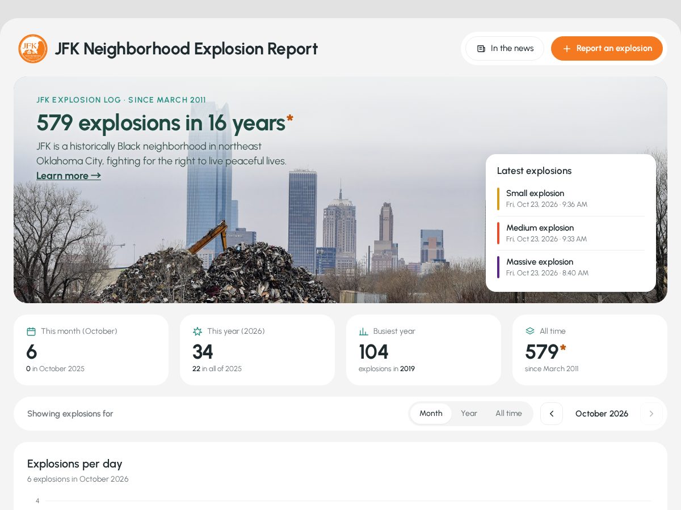
Task: Click the red severity bar for Medium explosion
Action: pyautogui.click(x=498, y=233)
